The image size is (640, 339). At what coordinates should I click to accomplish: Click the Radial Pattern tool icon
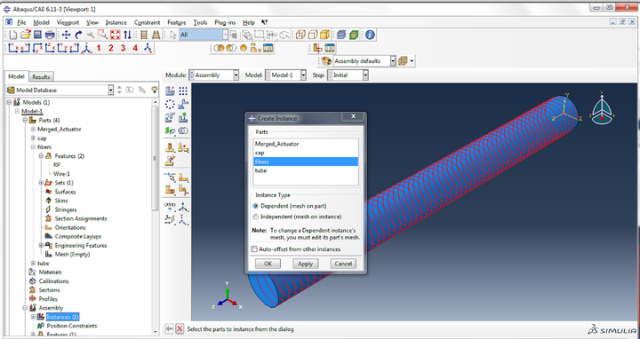[x=170, y=105]
